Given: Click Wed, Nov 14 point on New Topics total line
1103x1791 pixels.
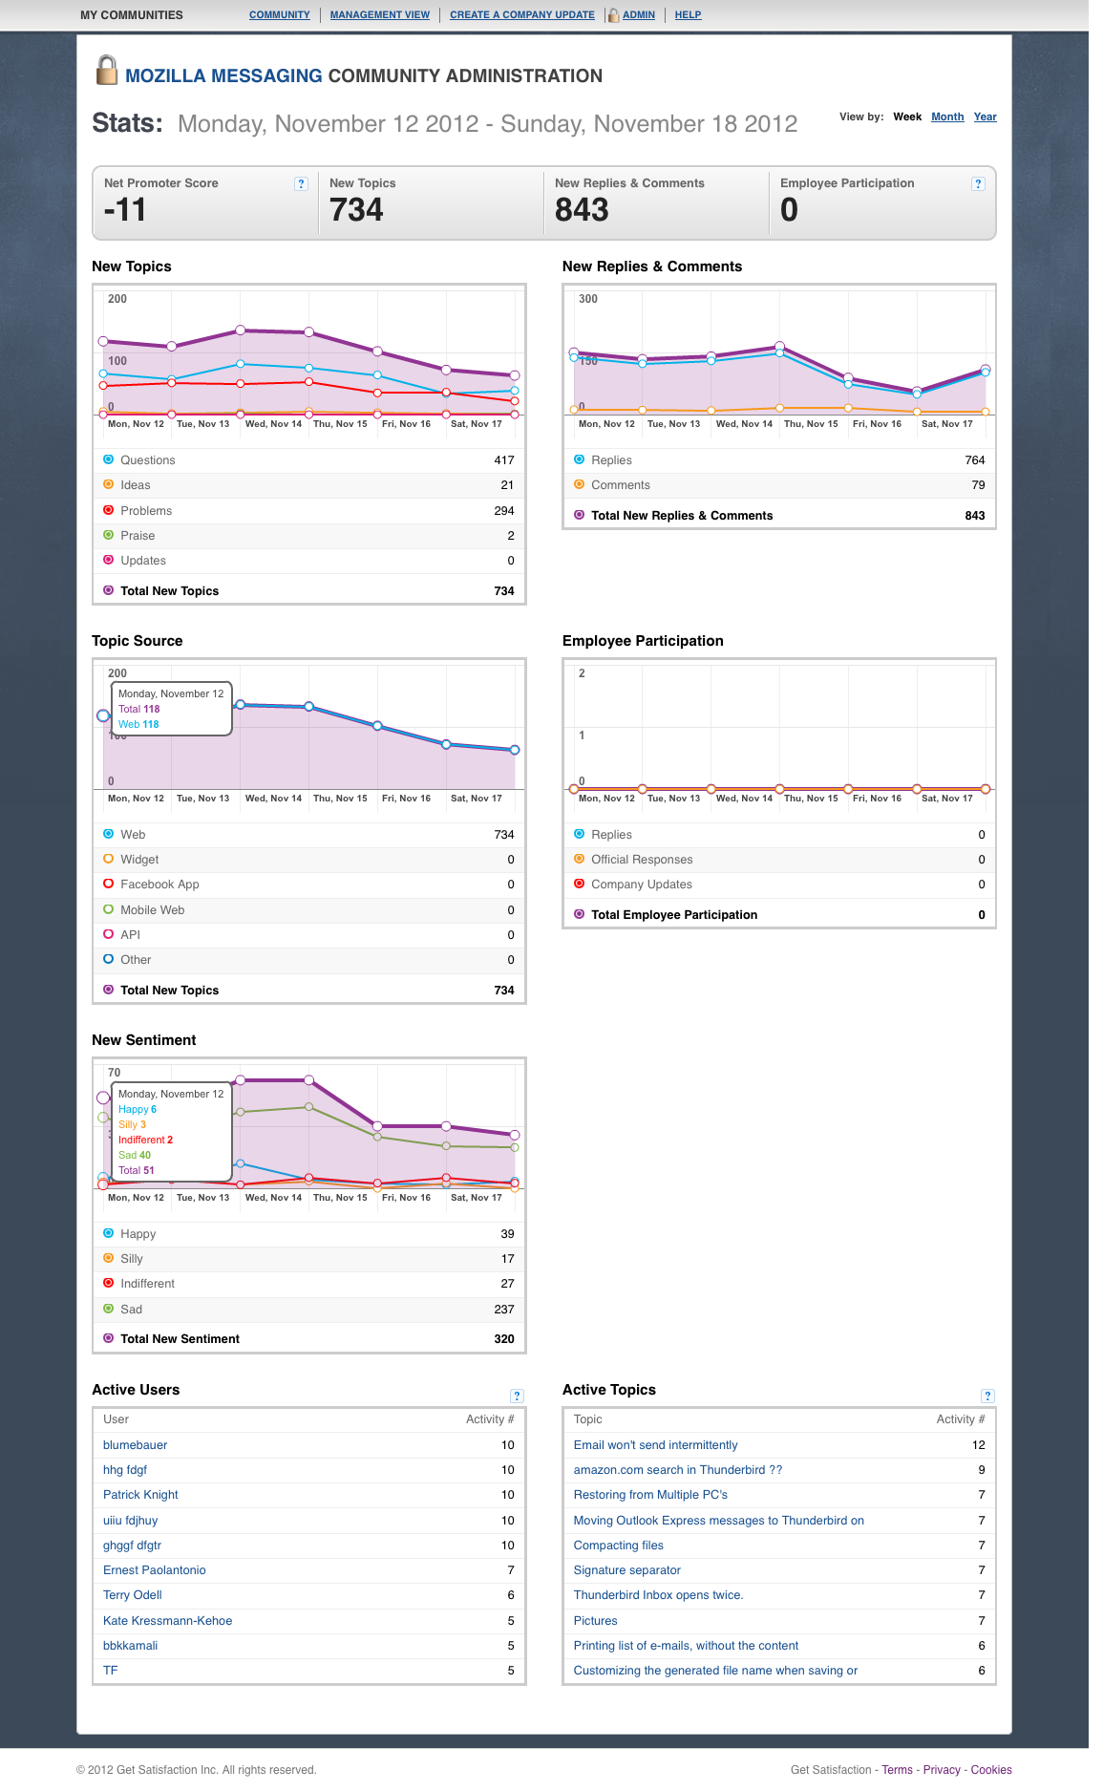Looking at the screenshot, I should 241,330.
